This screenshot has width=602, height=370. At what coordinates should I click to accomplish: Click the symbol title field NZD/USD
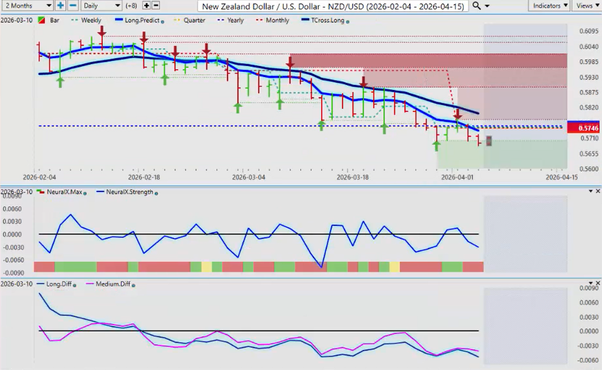tap(332, 6)
